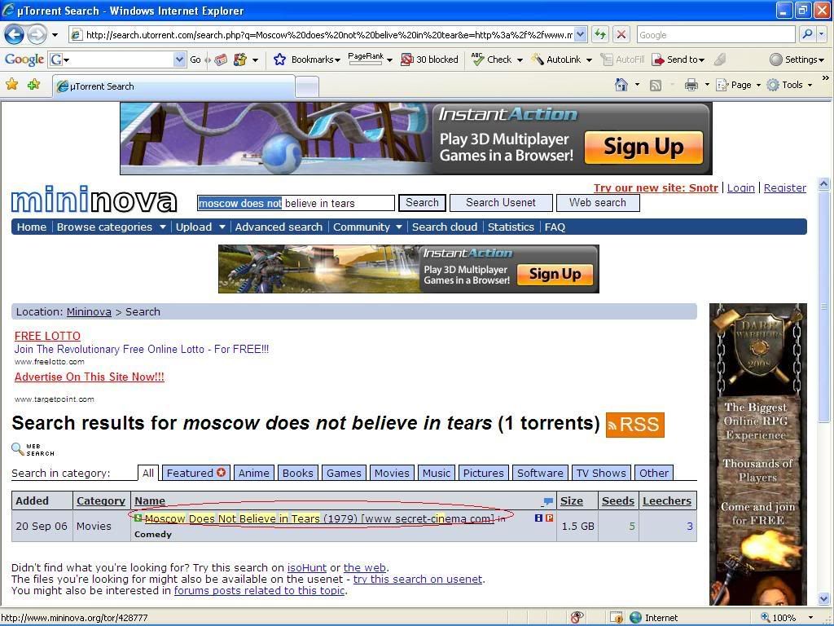Expand the Google toolbar Bookmarks dropdown

(x=310, y=60)
